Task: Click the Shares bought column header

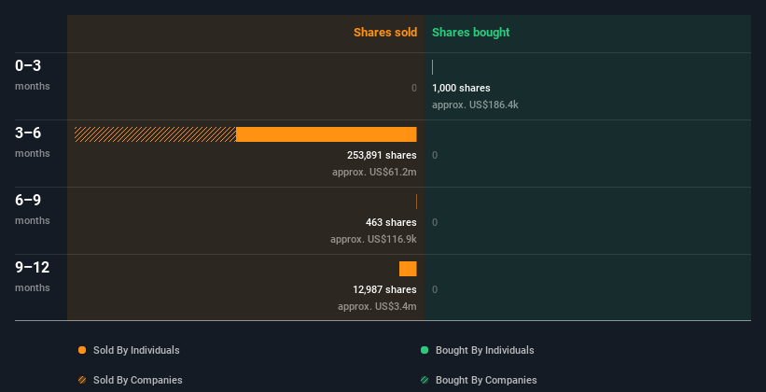Action: [470, 33]
